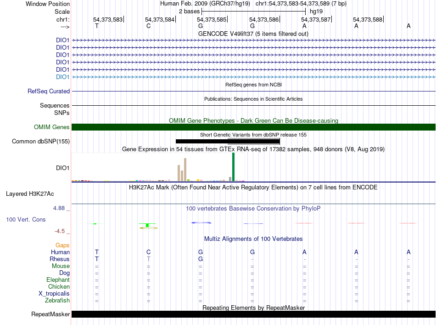Image resolution: width=436 pixels, height=325 pixels.
Task: Click the gray dbSNP variant bar
Action: pos(253,141)
